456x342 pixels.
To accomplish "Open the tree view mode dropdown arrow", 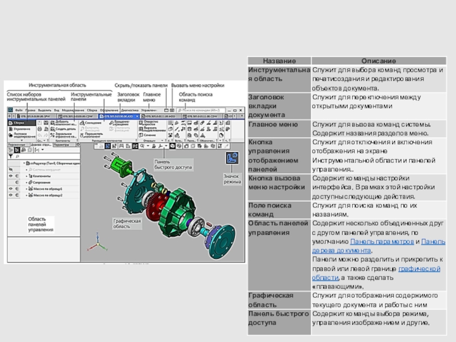I will (x=42, y=150).
